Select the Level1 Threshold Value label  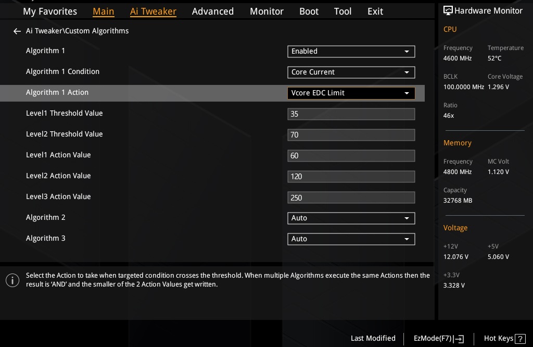pyautogui.click(x=64, y=113)
